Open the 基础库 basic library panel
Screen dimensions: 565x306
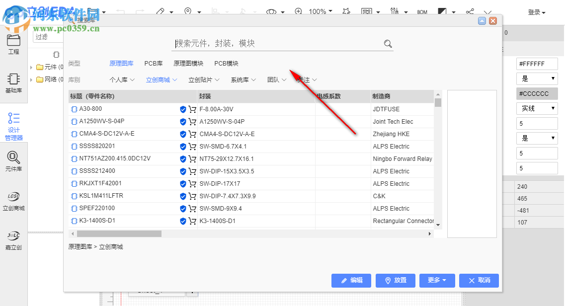14,83
